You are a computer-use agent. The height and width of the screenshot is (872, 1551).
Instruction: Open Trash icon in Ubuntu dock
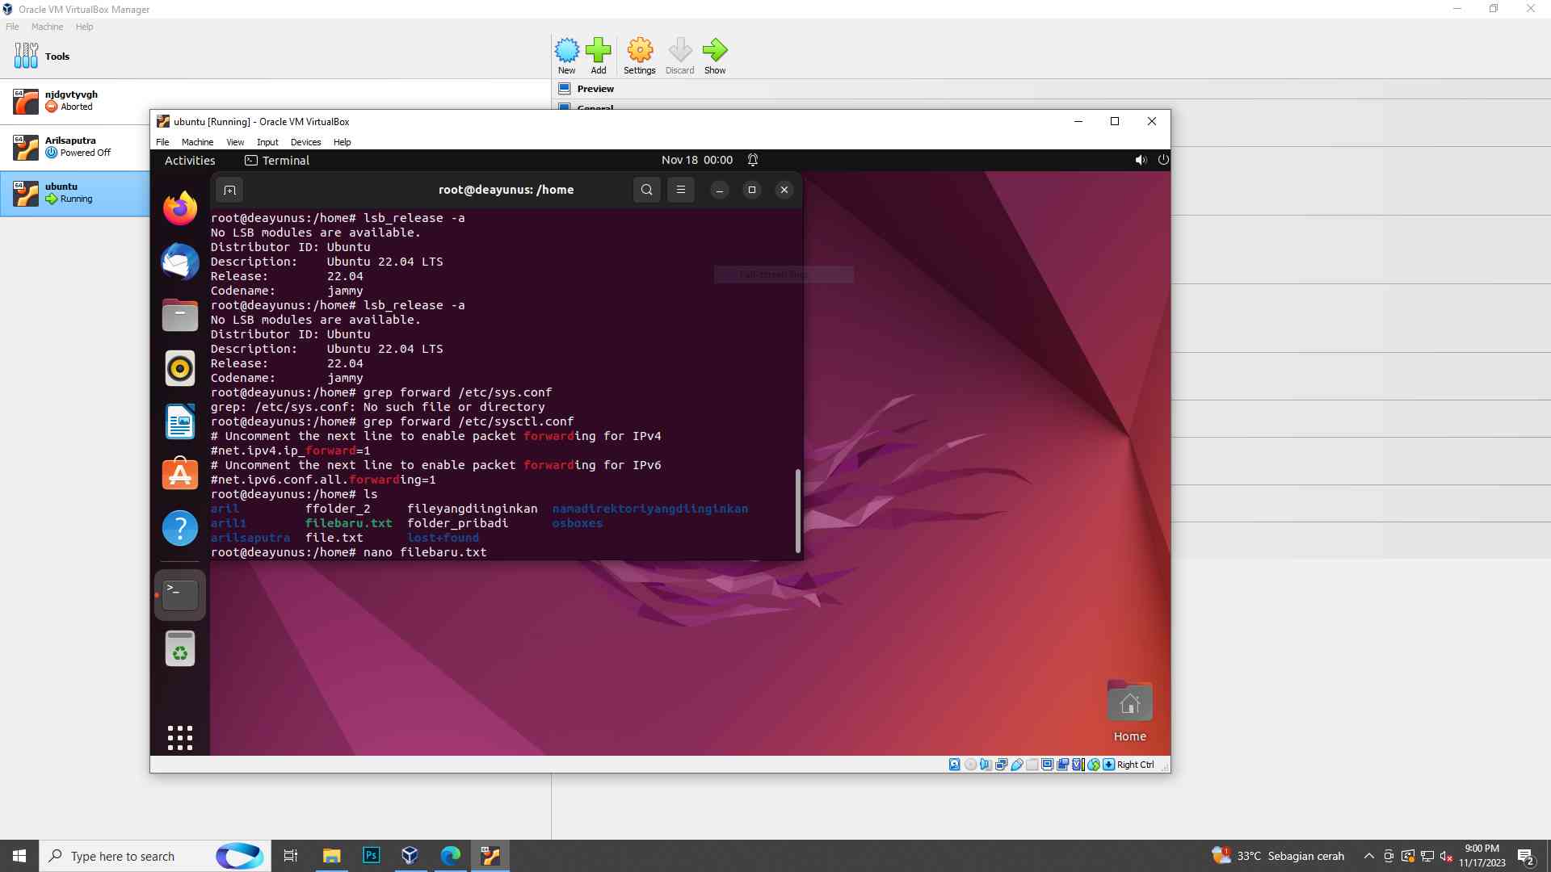[180, 648]
